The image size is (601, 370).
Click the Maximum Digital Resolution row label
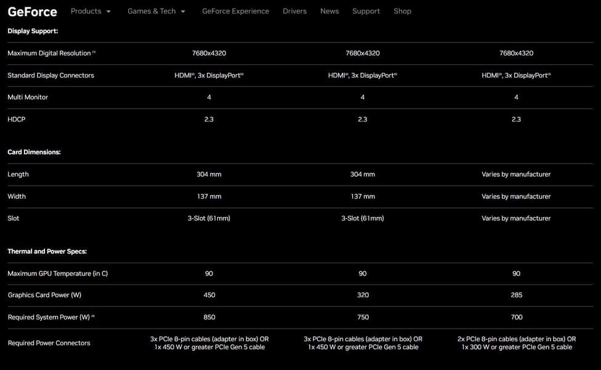coord(49,54)
